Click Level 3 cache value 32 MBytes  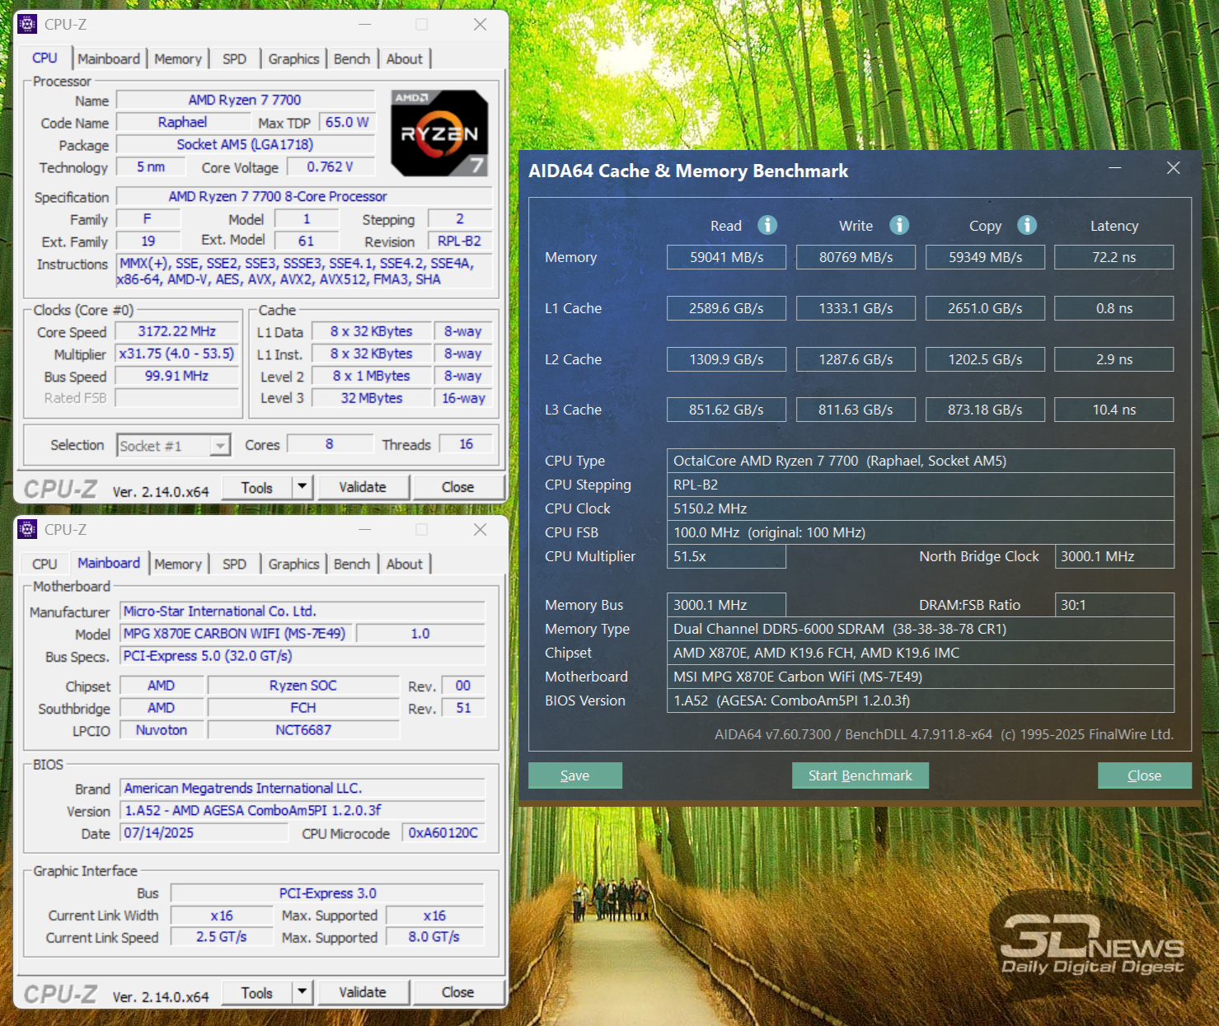point(372,398)
